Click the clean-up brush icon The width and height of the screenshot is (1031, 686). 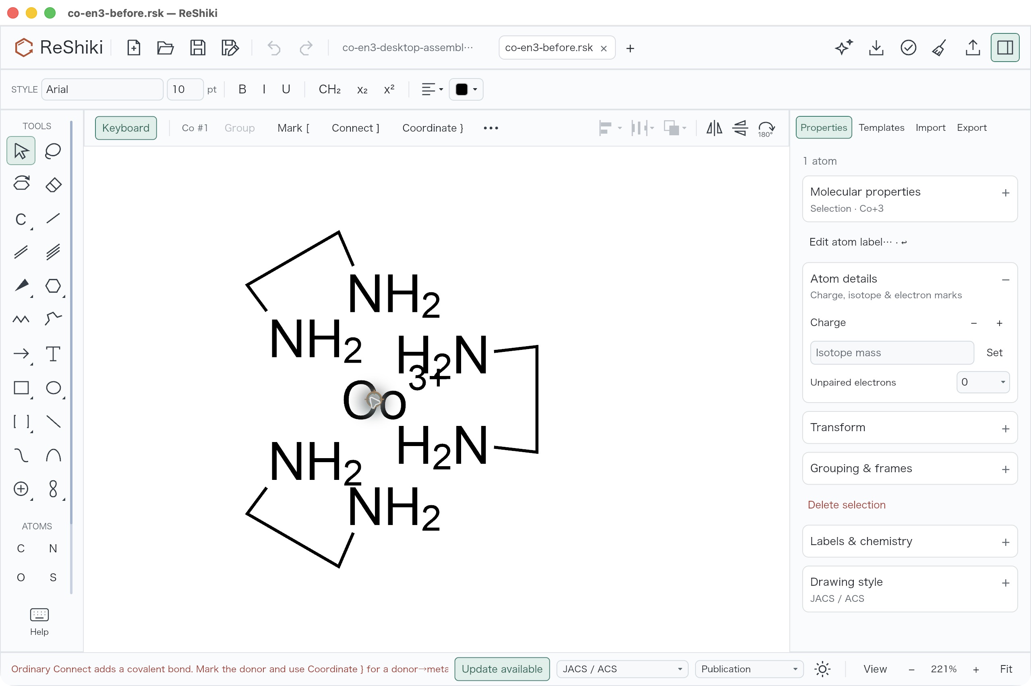point(940,47)
